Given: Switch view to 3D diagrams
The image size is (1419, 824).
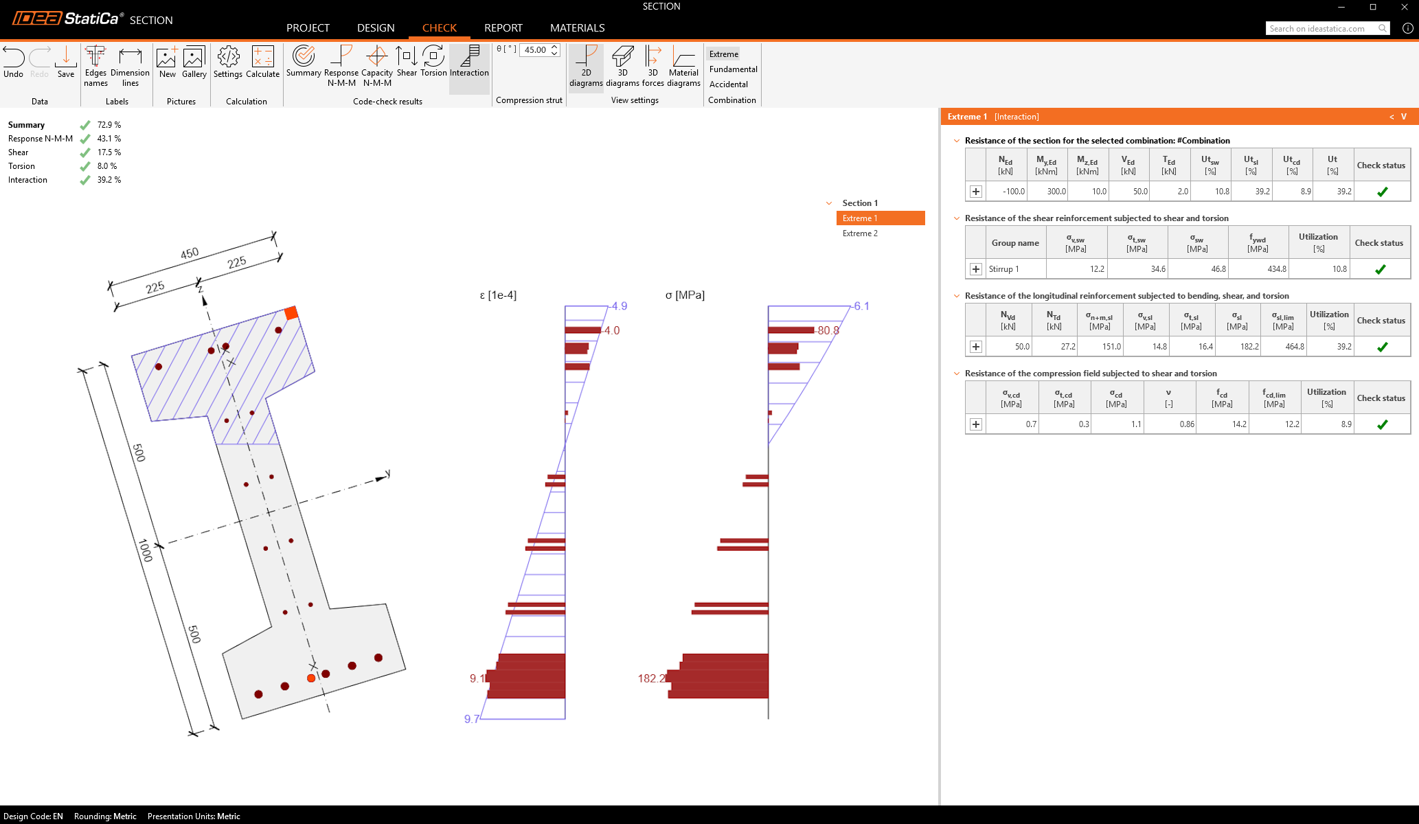Looking at the screenshot, I should pos(622,67).
